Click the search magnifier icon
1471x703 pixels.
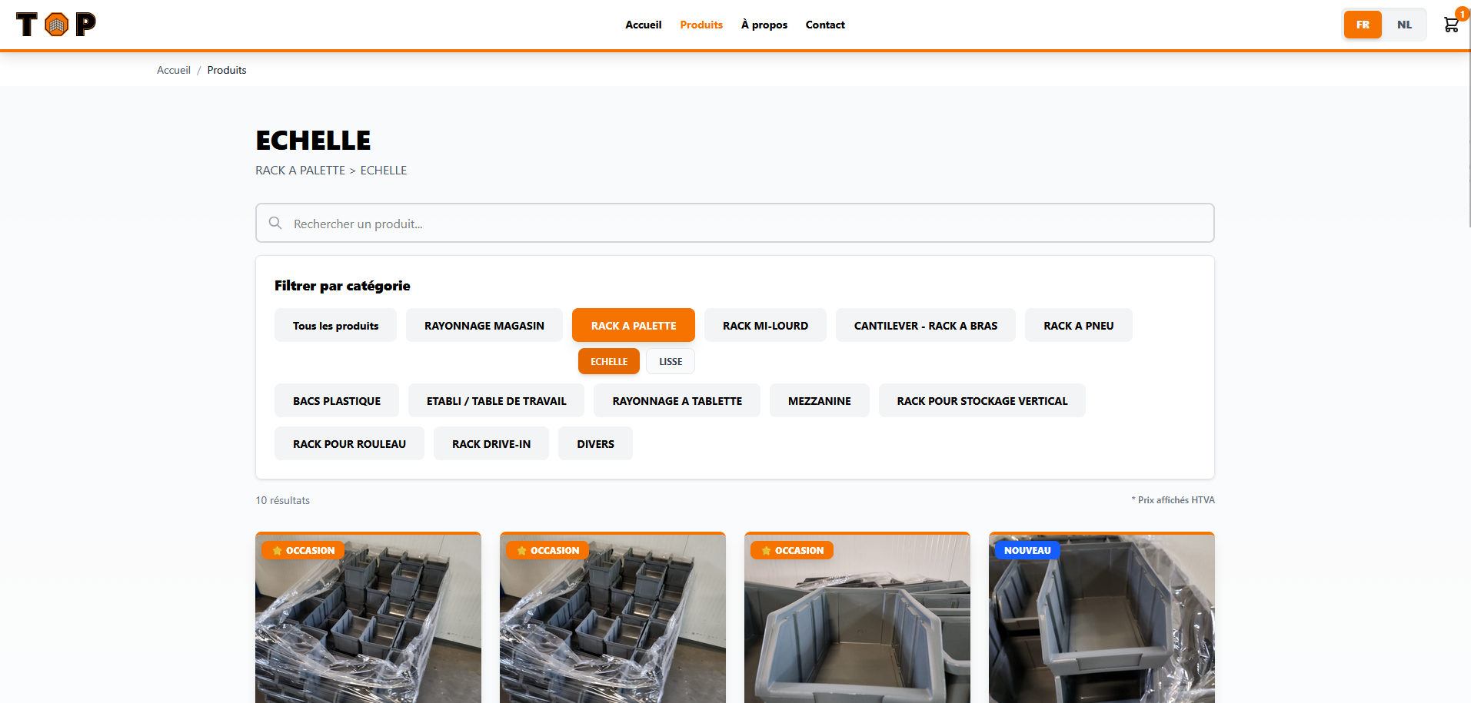coord(275,223)
